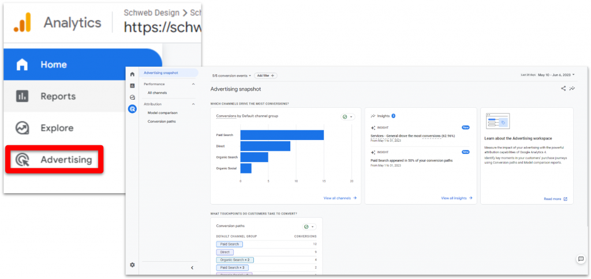Follow the View all insights link
This screenshot has width=591, height=279.
(457, 198)
